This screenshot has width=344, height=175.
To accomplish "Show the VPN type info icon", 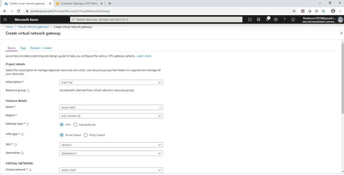I will (x=22, y=134).
